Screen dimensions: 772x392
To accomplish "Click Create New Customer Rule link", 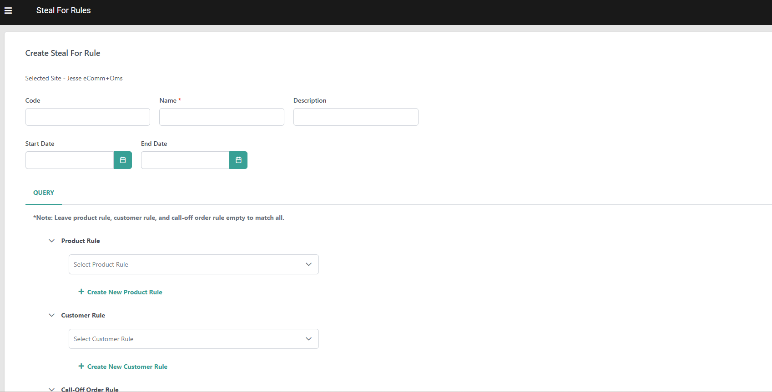I will [127, 367].
